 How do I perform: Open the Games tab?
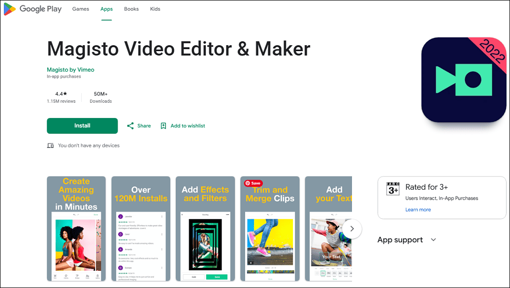pyautogui.click(x=81, y=9)
